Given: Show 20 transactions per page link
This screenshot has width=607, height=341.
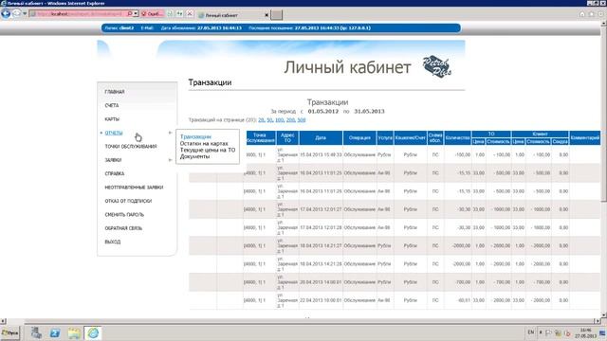Looking at the screenshot, I should pyautogui.click(x=262, y=120).
